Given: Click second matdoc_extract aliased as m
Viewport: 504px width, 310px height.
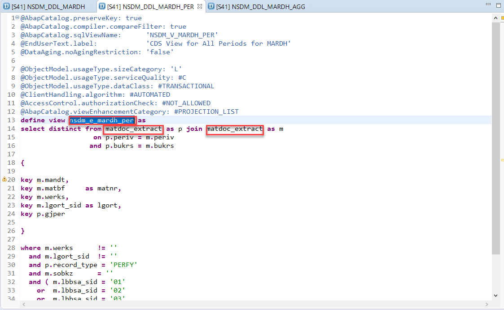Looking at the screenshot, I should click(235, 129).
